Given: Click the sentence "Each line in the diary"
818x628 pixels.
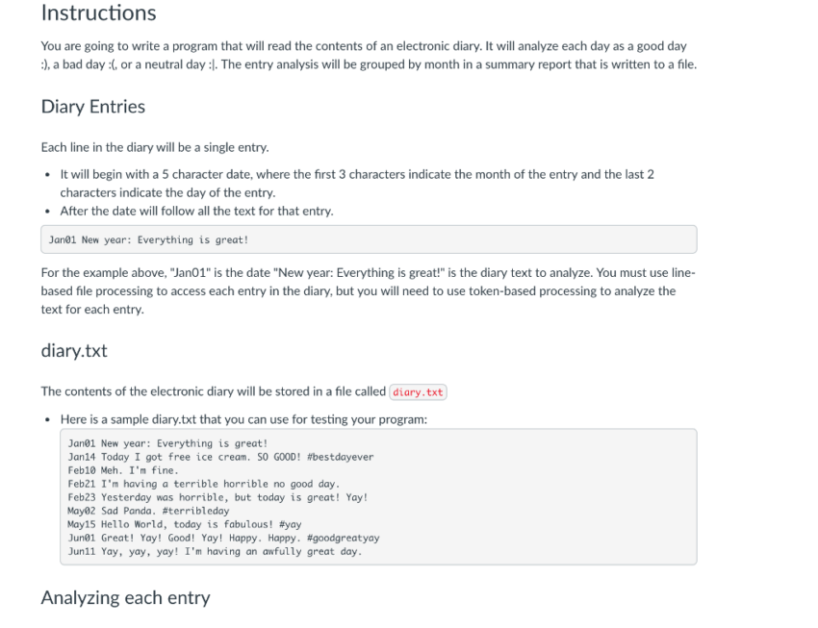Looking at the screenshot, I should tap(154, 148).
